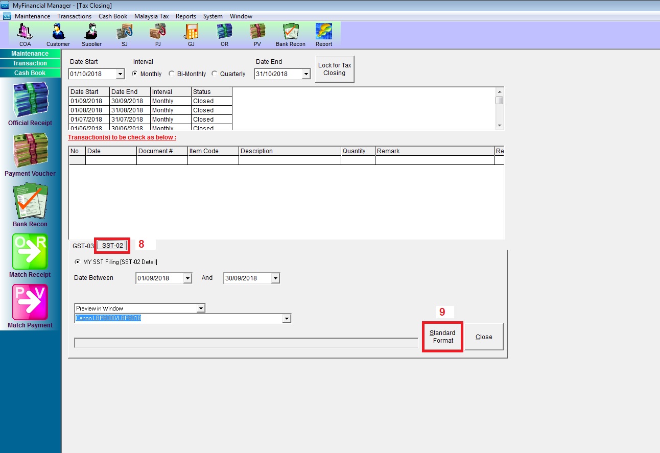The width and height of the screenshot is (660, 453).
Task: Open Official Receipt from the sidebar
Action: click(30, 104)
